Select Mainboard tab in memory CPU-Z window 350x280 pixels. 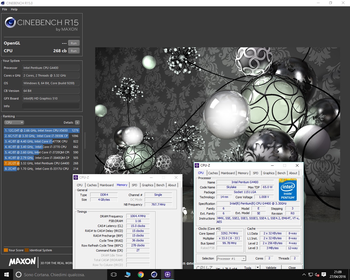[x=107, y=185]
